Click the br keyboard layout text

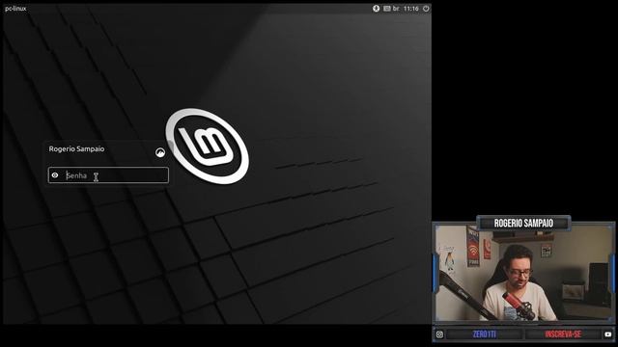pos(396,9)
